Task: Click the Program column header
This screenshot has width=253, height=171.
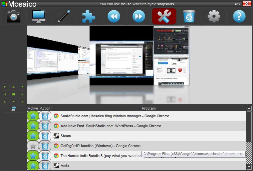Action: point(149,108)
